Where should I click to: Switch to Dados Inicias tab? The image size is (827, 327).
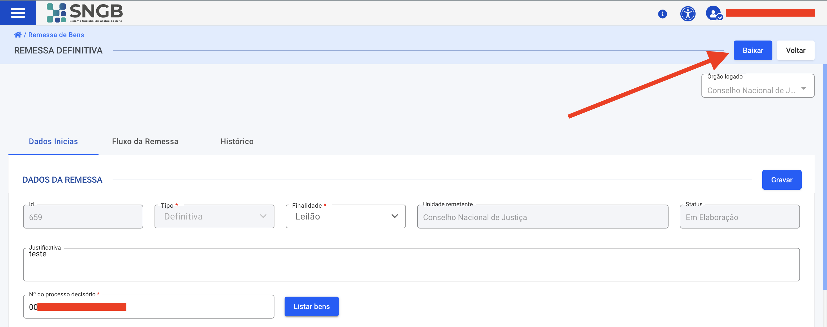[x=53, y=142]
